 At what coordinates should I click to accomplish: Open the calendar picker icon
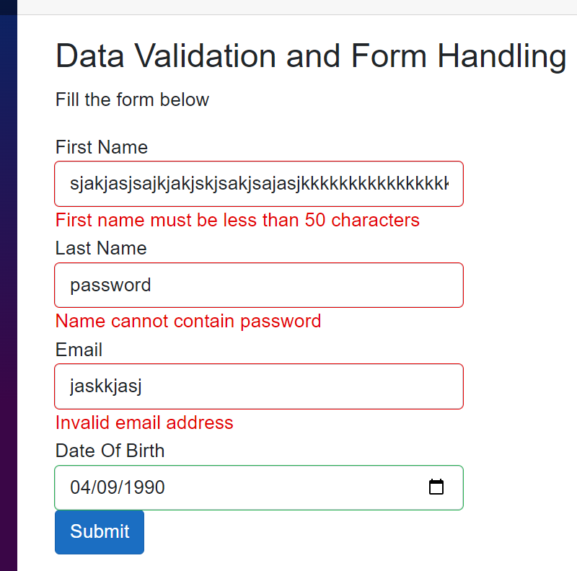(436, 487)
